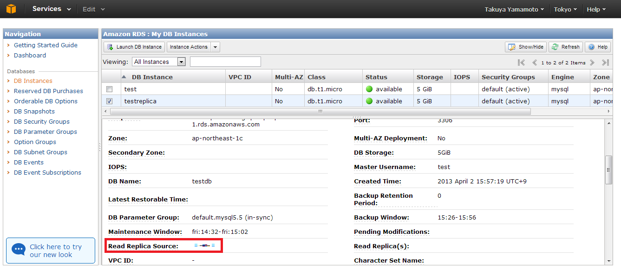Viewport: 621px width, 270px height.
Task: Click the Help button in toolbar
Action: tap(598, 47)
